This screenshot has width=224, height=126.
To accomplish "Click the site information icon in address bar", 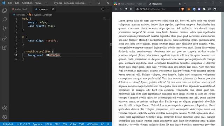I will click(x=138, y=9).
